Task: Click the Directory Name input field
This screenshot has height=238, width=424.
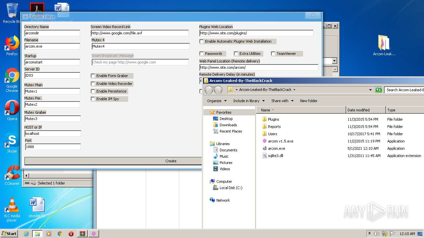Action: tap(52, 33)
